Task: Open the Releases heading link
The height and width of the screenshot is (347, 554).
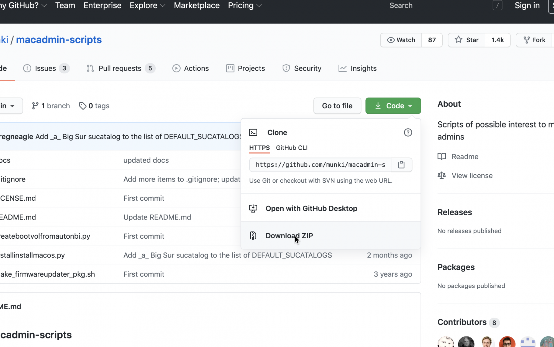Action: coord(455,212)
